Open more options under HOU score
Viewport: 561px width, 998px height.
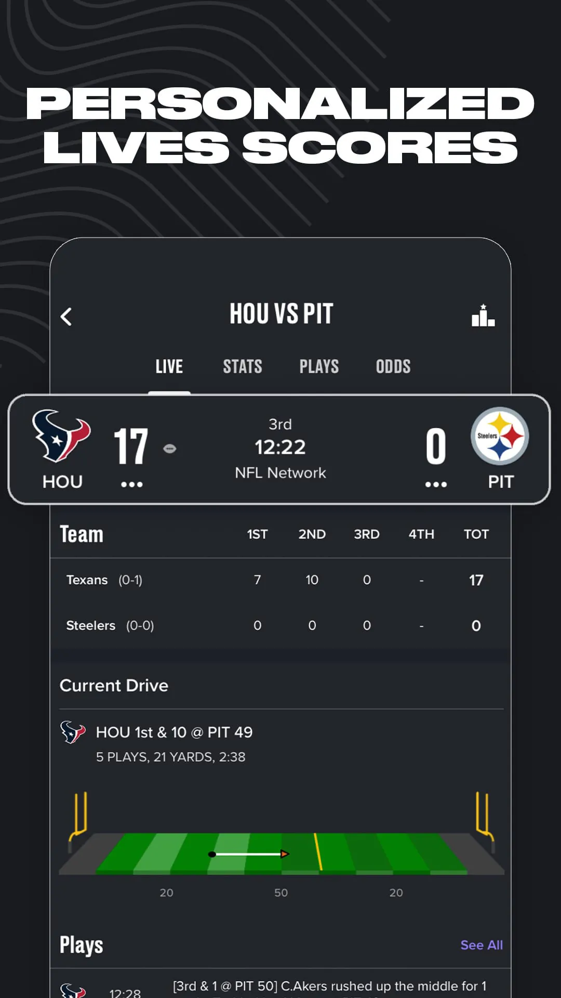tap(132, 483)
